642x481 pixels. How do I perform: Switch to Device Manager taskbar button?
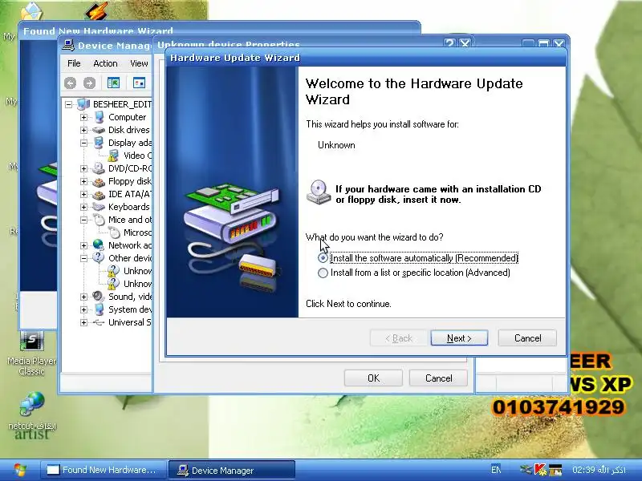click(231, 470)
